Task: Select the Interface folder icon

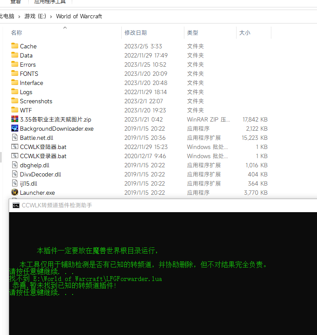Action: (x=15, y=82)
